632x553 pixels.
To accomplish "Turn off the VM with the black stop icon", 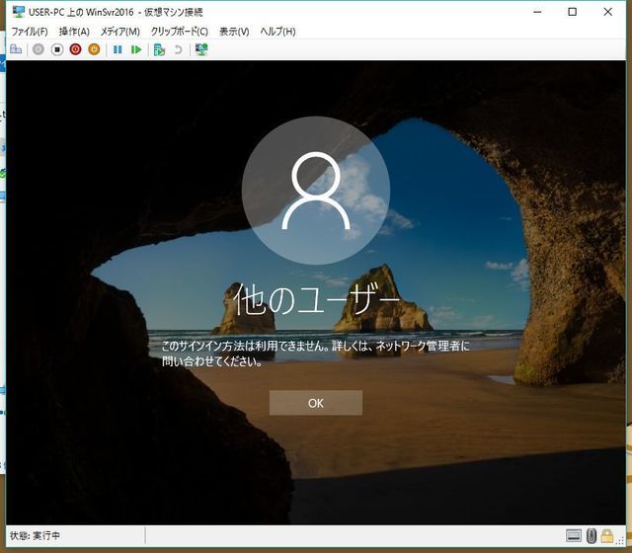I will tap(57, 49).
